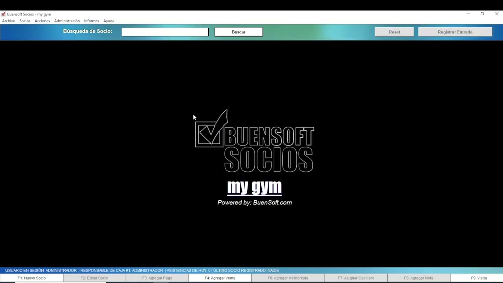
Task: Select F7: Asignar Casillero shortcut
Action: (356, 278)
